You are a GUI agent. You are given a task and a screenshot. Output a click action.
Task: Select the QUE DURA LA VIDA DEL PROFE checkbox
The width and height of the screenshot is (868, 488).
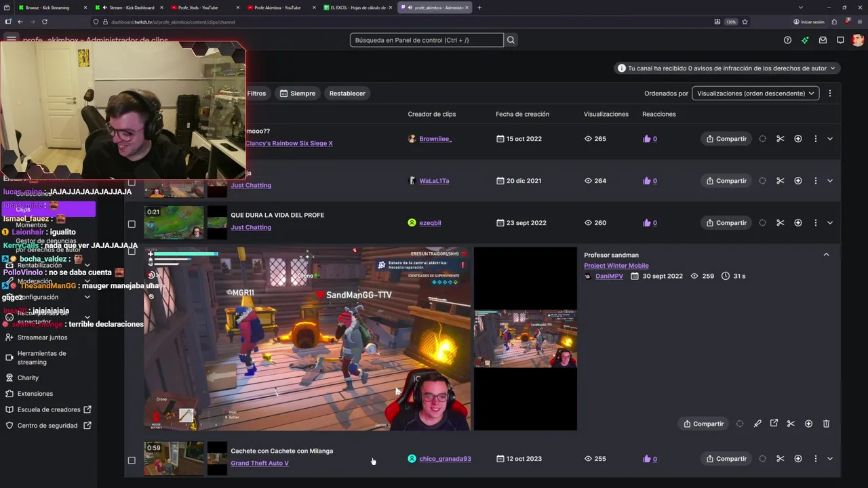point(132,224)
